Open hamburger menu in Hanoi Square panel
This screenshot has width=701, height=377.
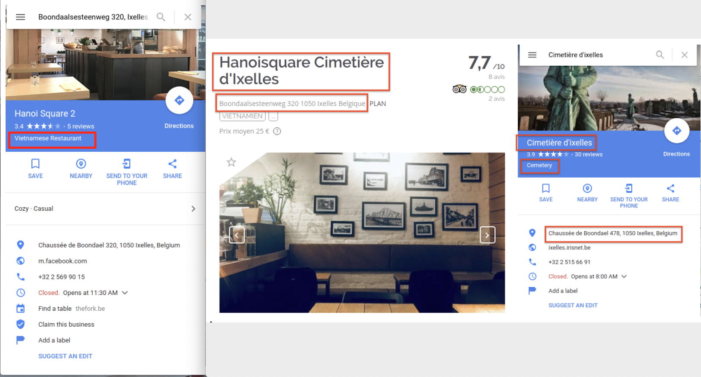click(x=20, y=17)
